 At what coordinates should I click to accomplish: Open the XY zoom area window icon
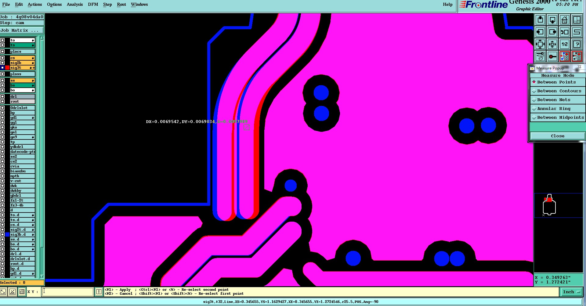(577, 20)
